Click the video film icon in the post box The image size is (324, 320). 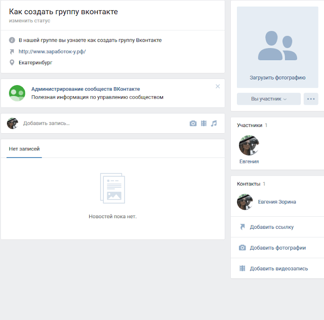point(204,124)
